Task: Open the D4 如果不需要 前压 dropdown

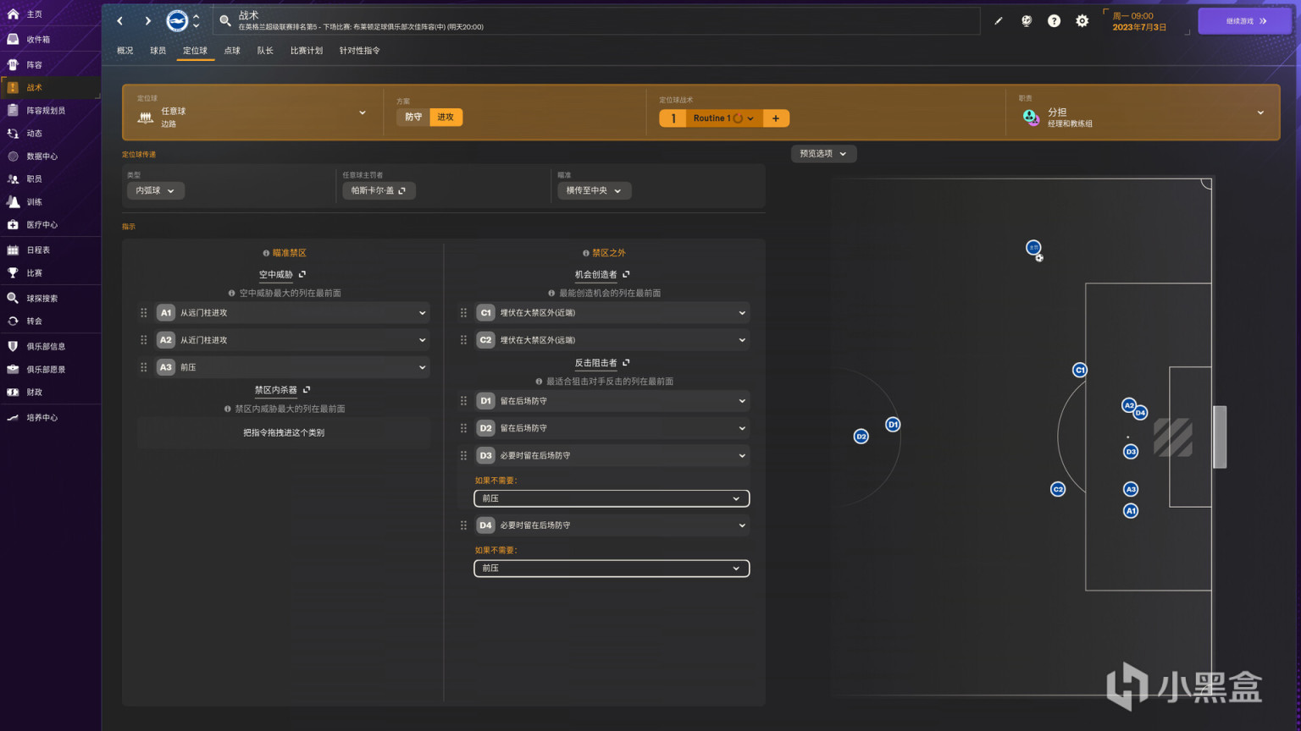Action: [612, 569]
